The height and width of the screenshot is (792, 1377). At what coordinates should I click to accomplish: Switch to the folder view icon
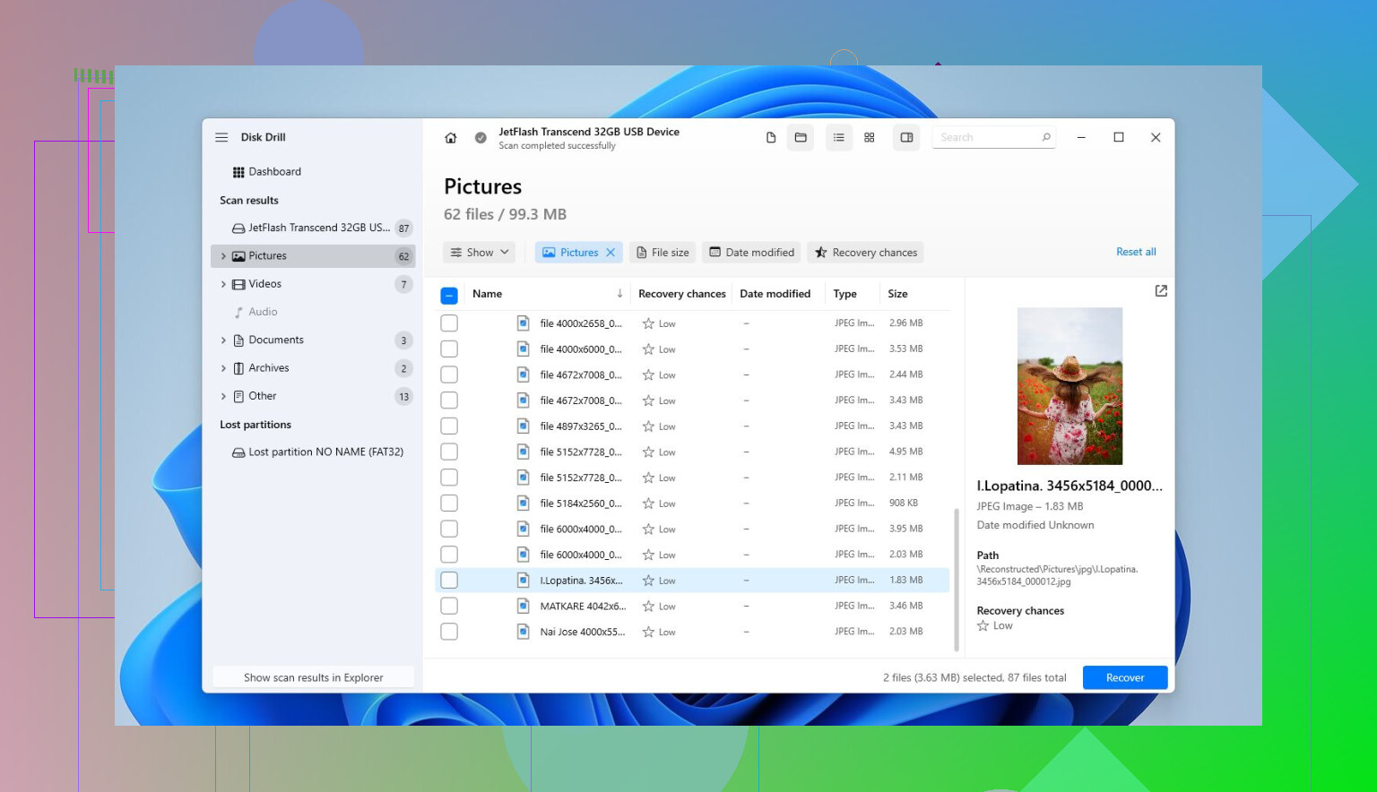tap(801, 138)
